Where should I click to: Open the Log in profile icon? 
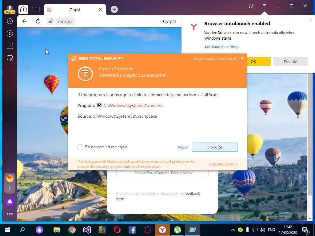(10, 10)
